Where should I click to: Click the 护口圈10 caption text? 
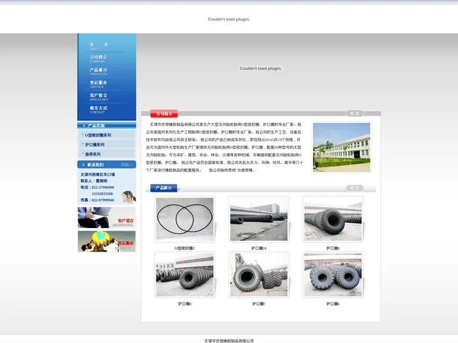coord(259,248)
